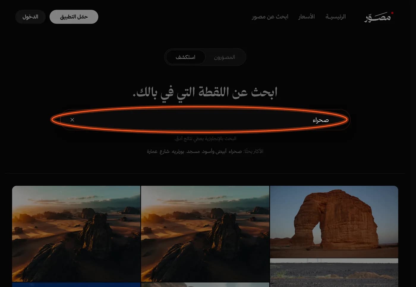Viewport: 416px width, 287px height.
Task: Open the elephant-shaped rock arch photo
Action: click(x=334, y=222)
